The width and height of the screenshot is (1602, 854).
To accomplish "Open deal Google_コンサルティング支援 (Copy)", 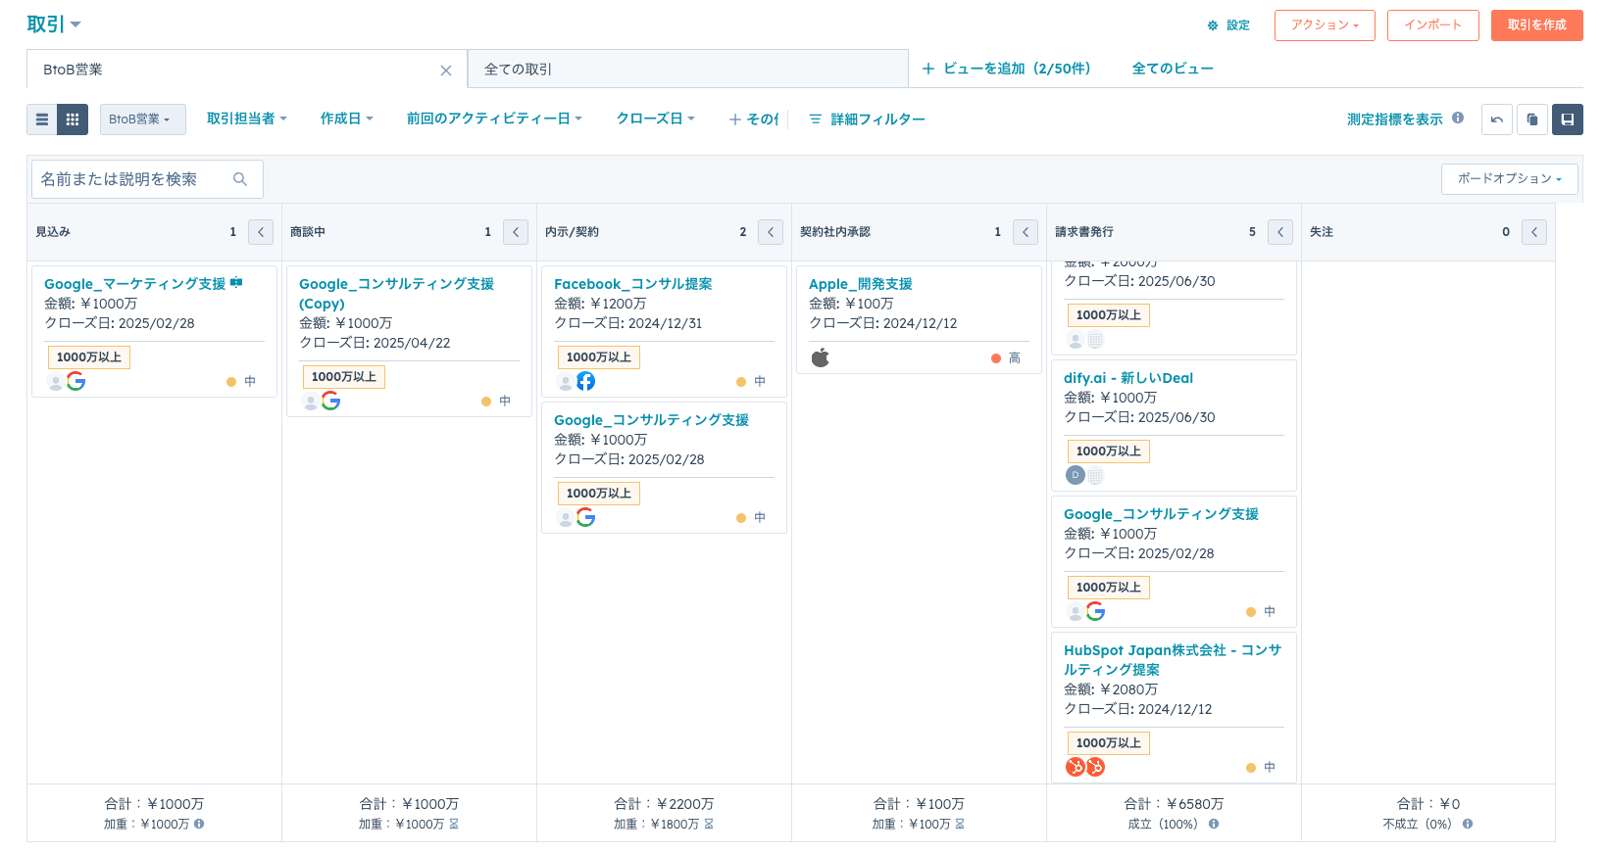I will point(396,294).
